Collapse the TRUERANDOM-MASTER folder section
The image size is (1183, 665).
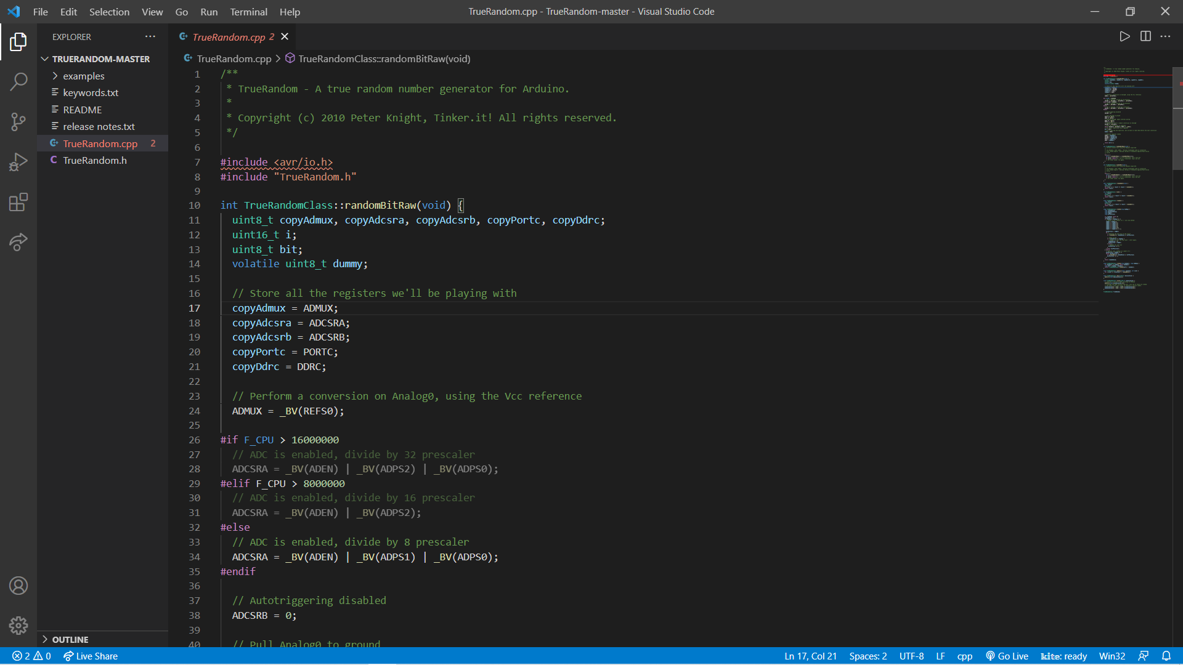100,59
